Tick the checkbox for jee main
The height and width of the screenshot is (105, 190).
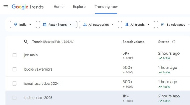coord(14,55)
